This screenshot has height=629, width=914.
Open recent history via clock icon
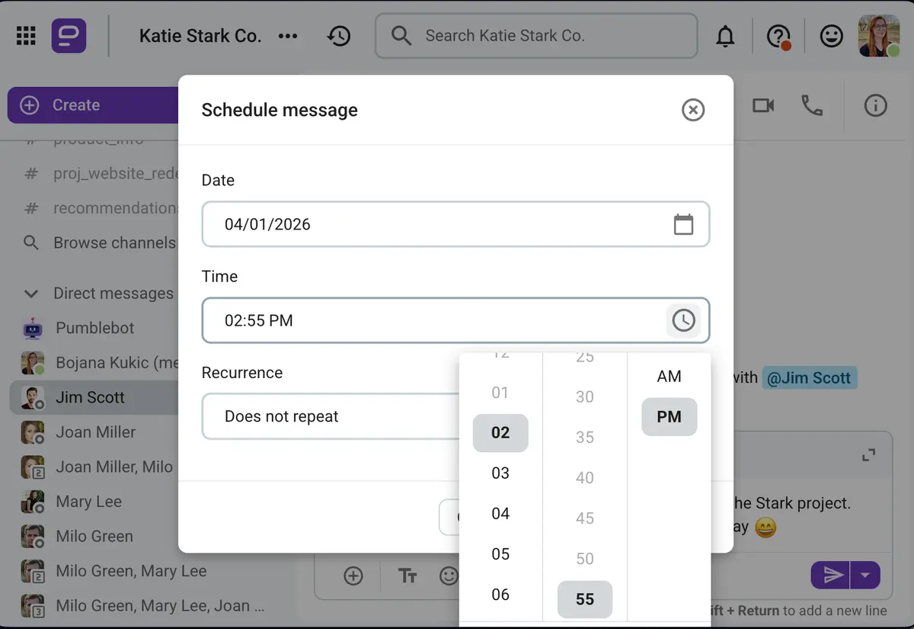click(x=339, y=35)
